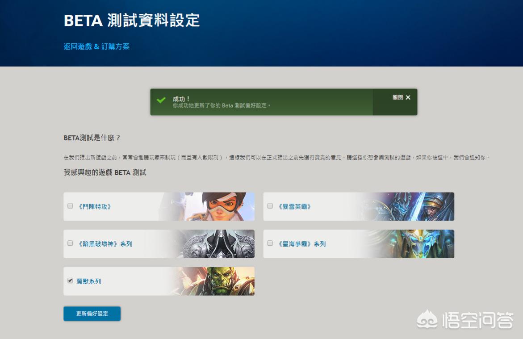Click the Warcraft orc artwork thumbnail
The height and width of the screenshot is (339, 523).
[x=213, y=281]
